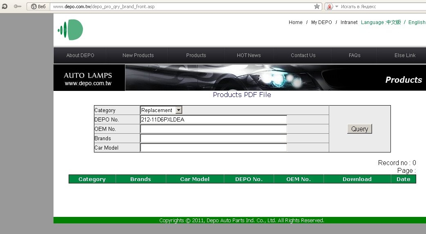Click the Products PDF File heading

(x=242, y=95)
